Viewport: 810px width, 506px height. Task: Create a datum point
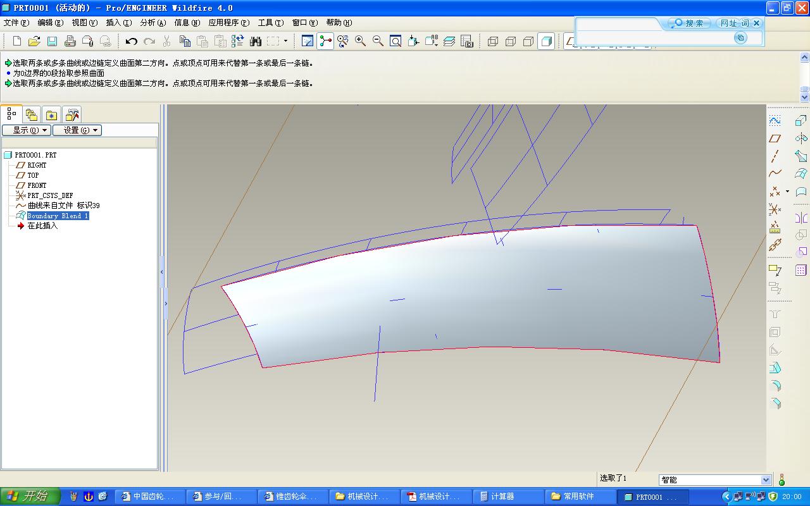click(775, 191)
